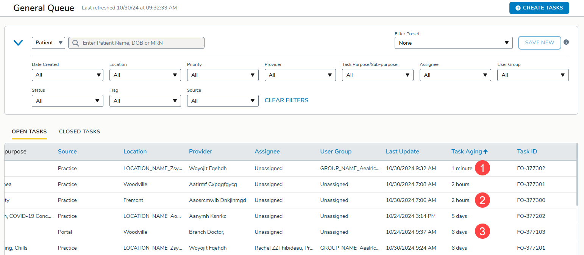Click the table's vertical scrollbar
Viewport: 584px width, 255px height.
coord(577,174)
